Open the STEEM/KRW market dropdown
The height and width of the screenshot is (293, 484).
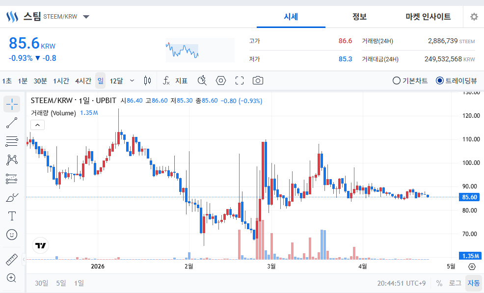pyautogui.click(x=86, y=17)
